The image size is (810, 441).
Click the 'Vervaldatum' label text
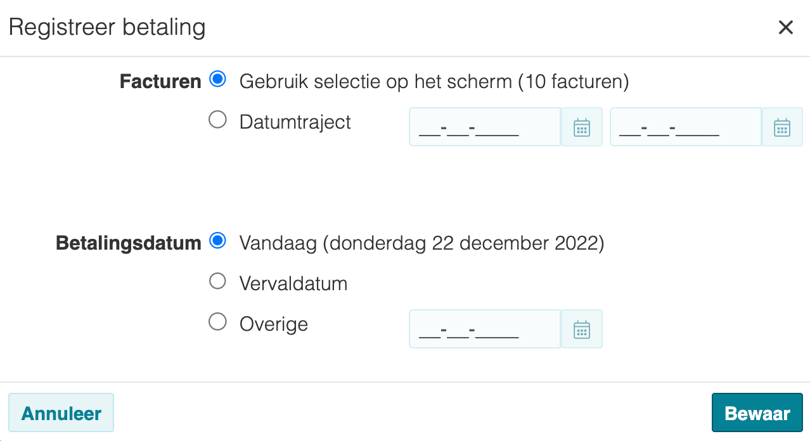(x=293, y=283)
